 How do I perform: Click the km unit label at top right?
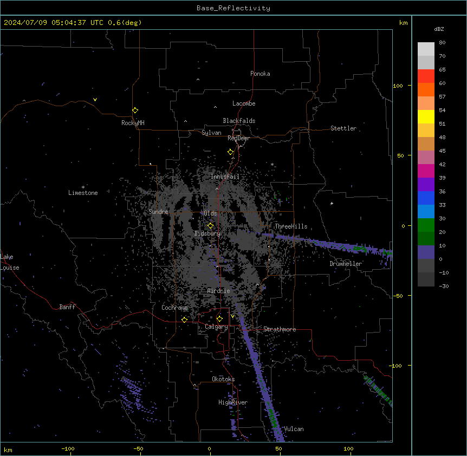point(403,23)
